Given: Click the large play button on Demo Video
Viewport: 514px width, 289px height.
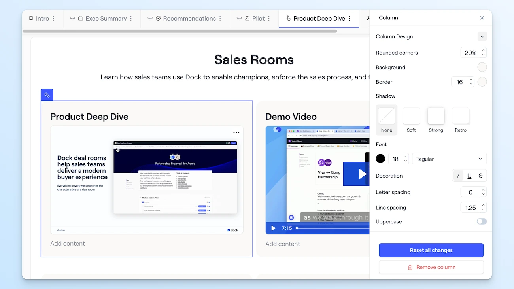Looking at the screenshot, I should [362, 174].
